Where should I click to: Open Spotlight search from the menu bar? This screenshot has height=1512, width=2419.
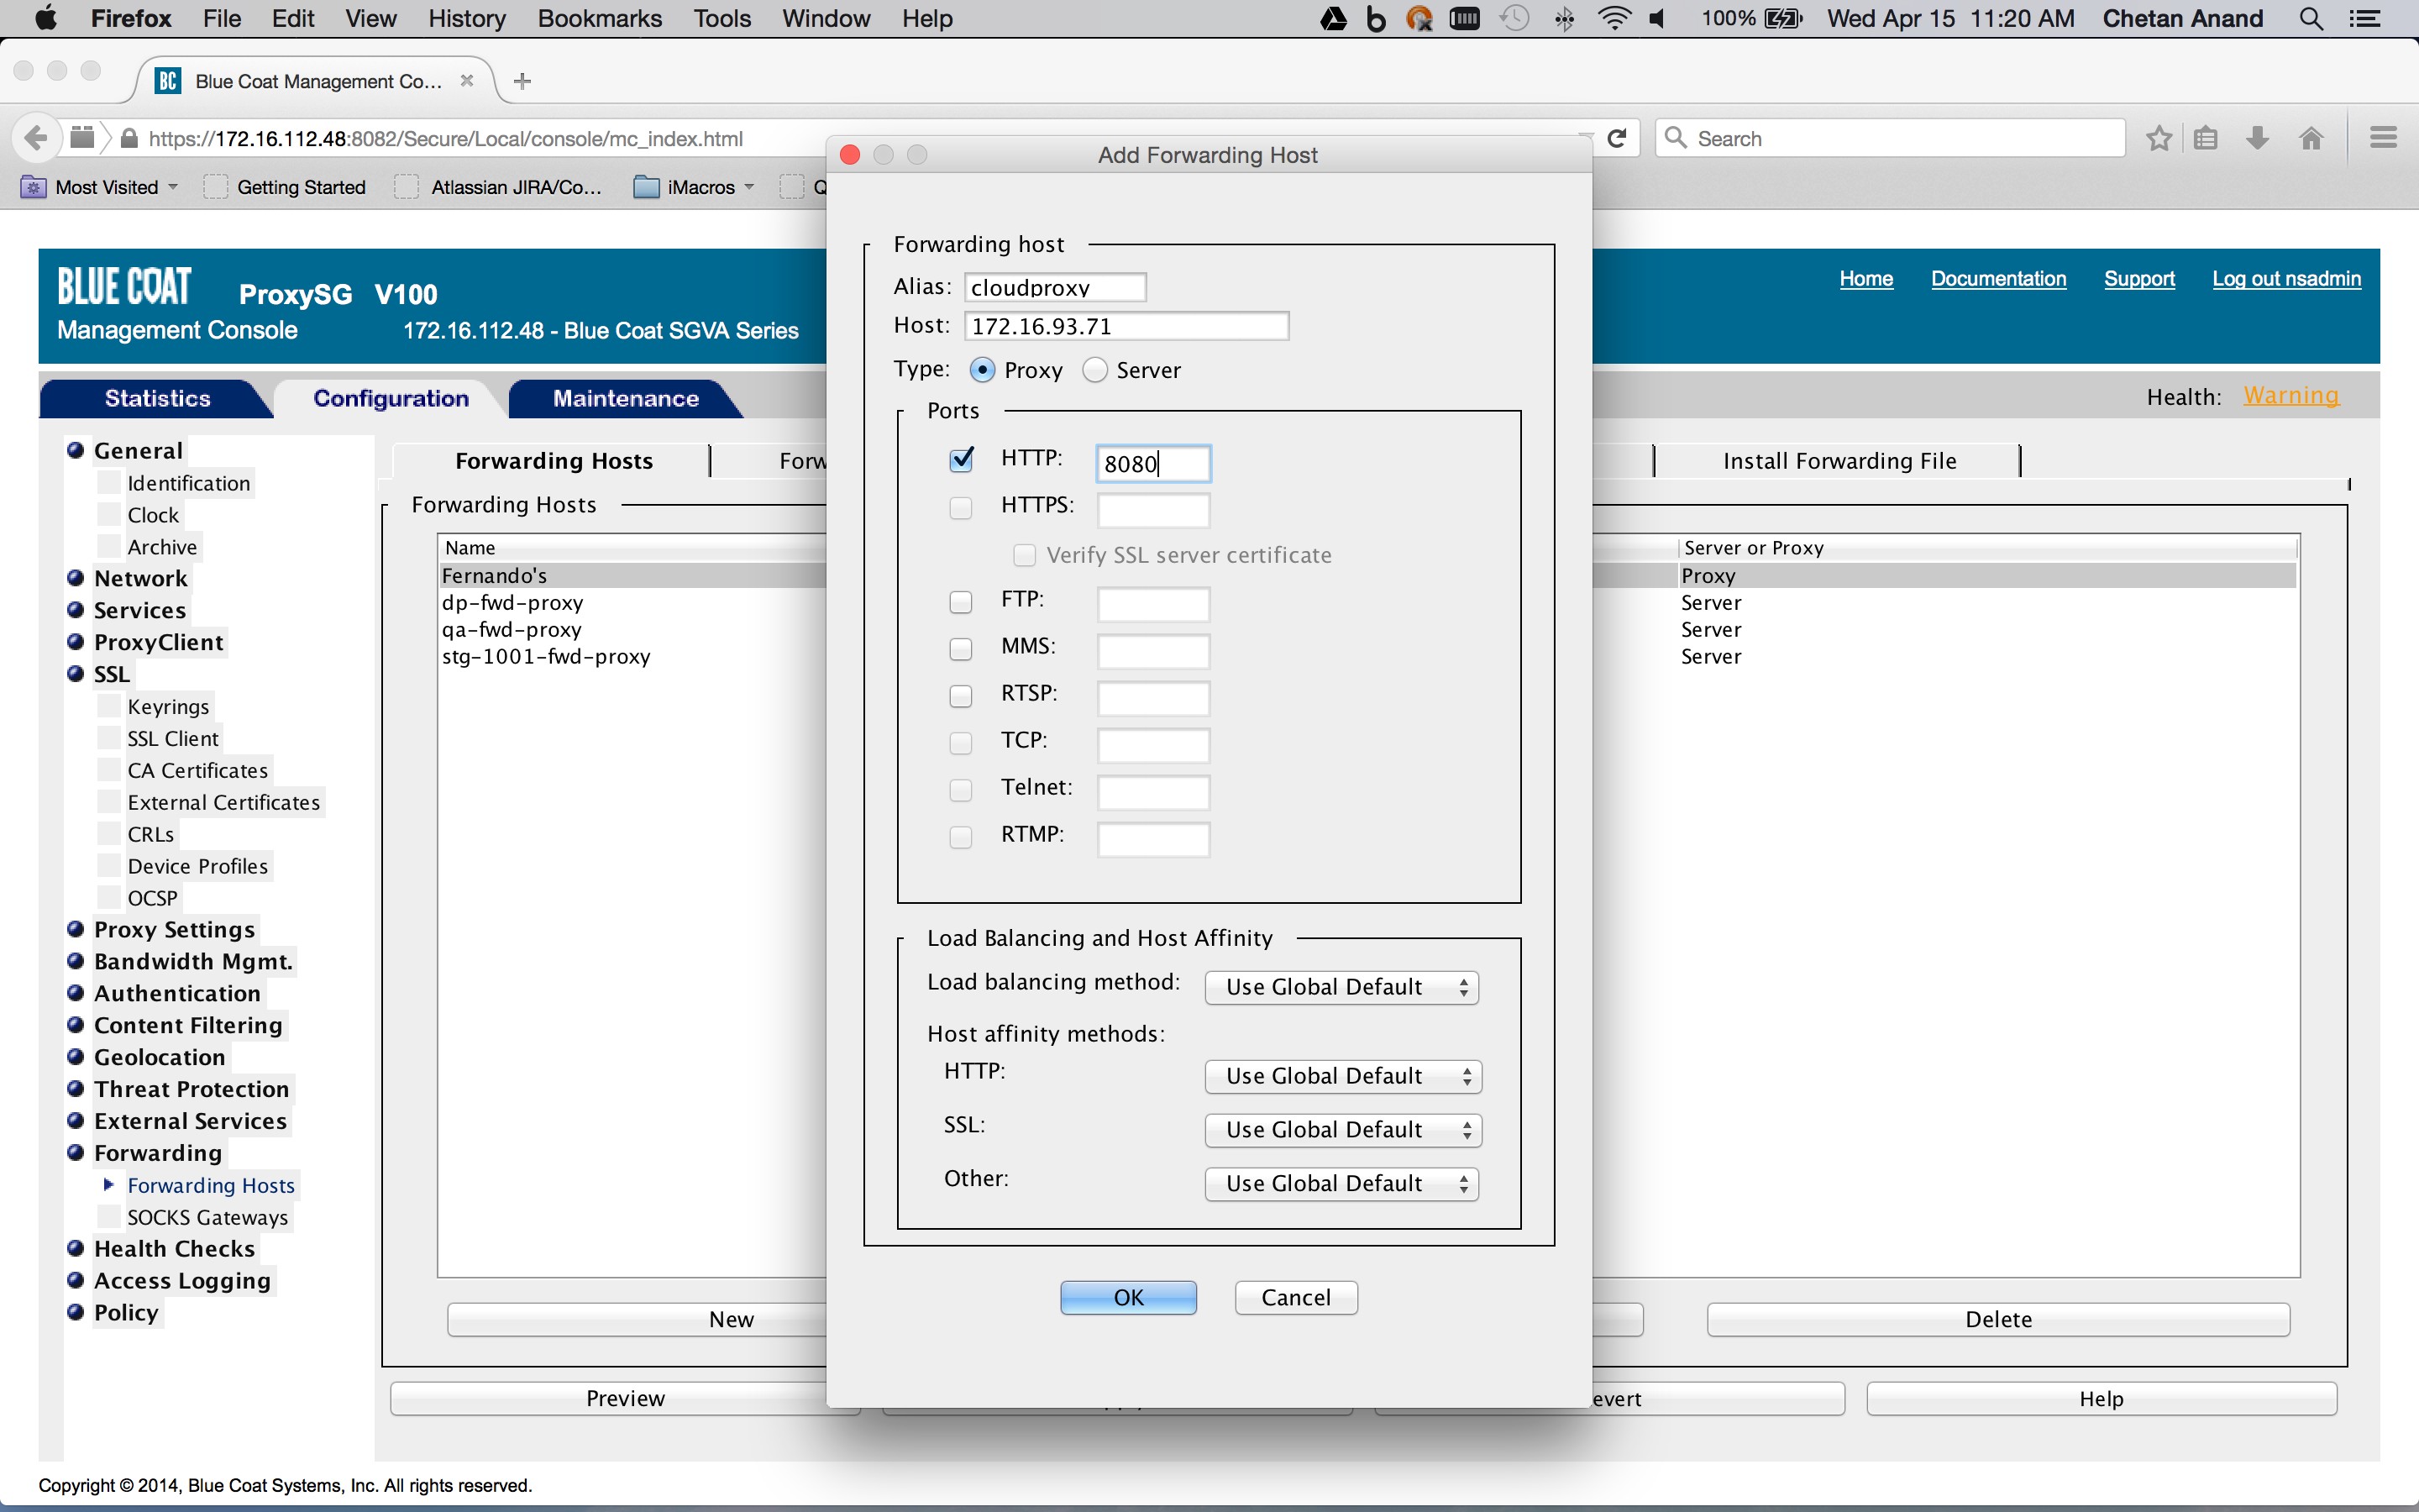coord(2311,18)
